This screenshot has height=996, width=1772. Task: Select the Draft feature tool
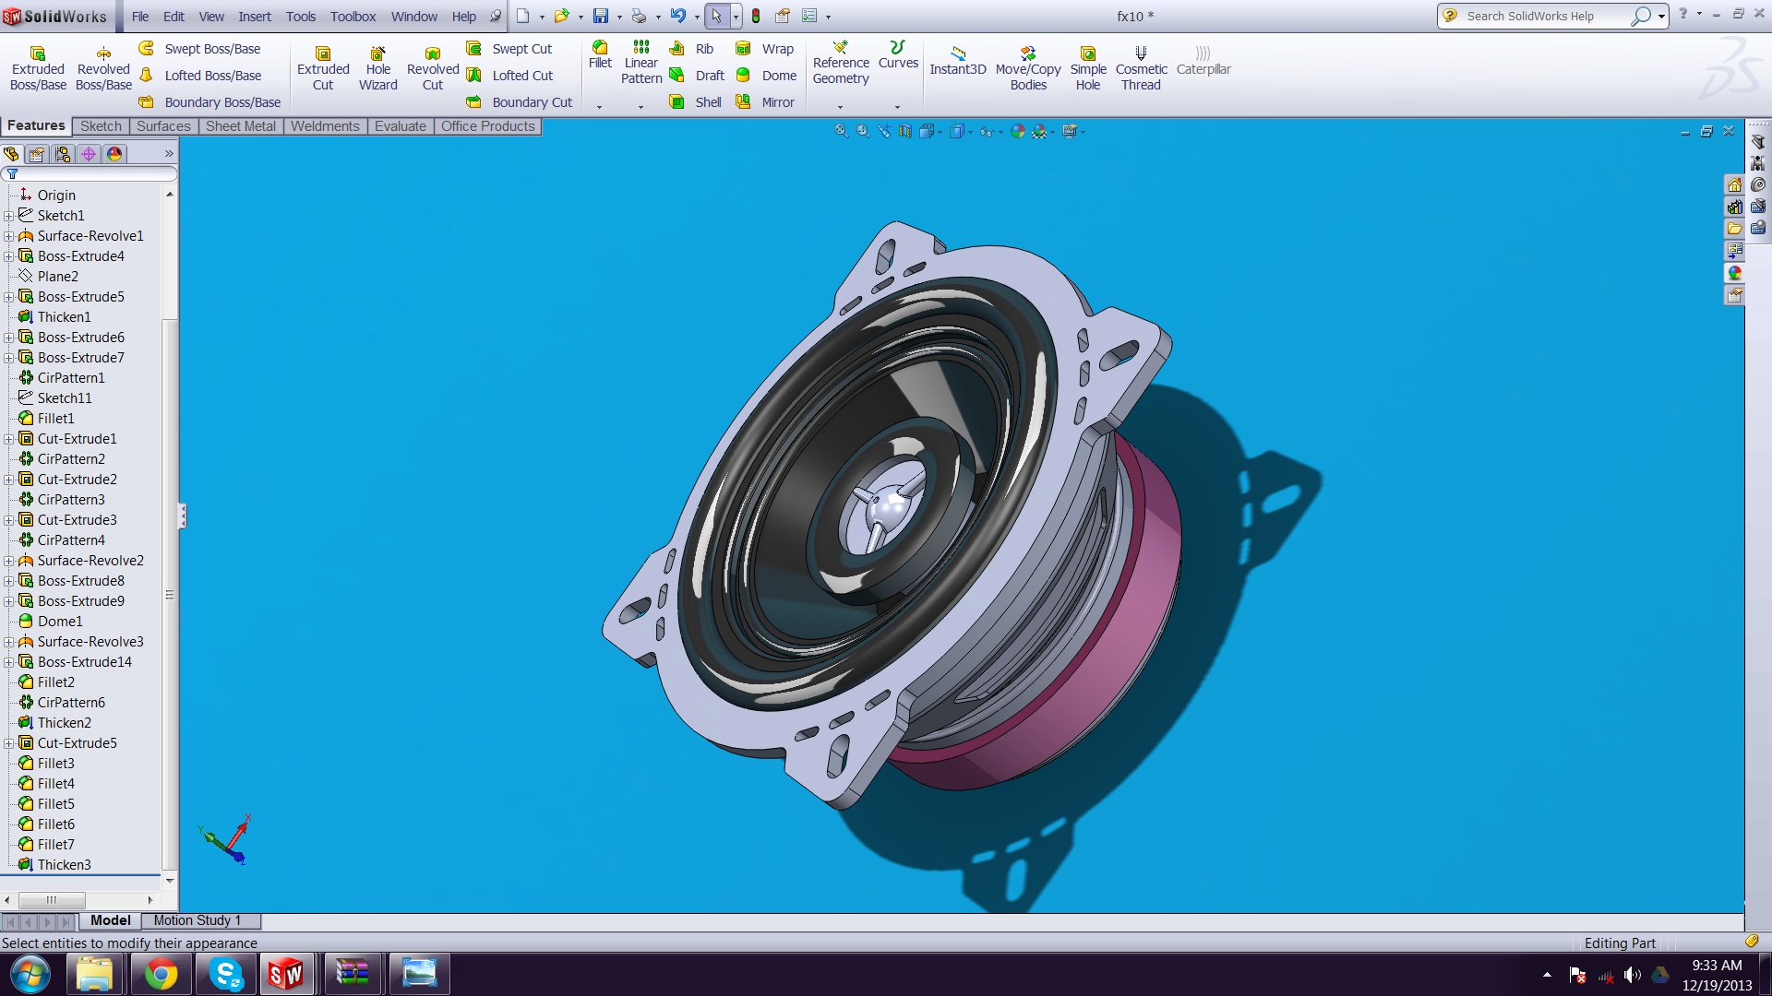coord(697,76)
